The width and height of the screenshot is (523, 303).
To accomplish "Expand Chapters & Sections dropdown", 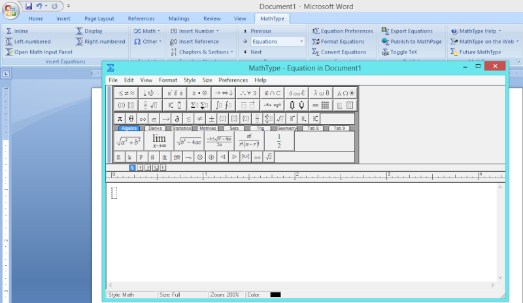I will [202, 52].
